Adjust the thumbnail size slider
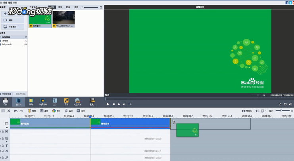The image size is (294, 161). pos(91,7)
